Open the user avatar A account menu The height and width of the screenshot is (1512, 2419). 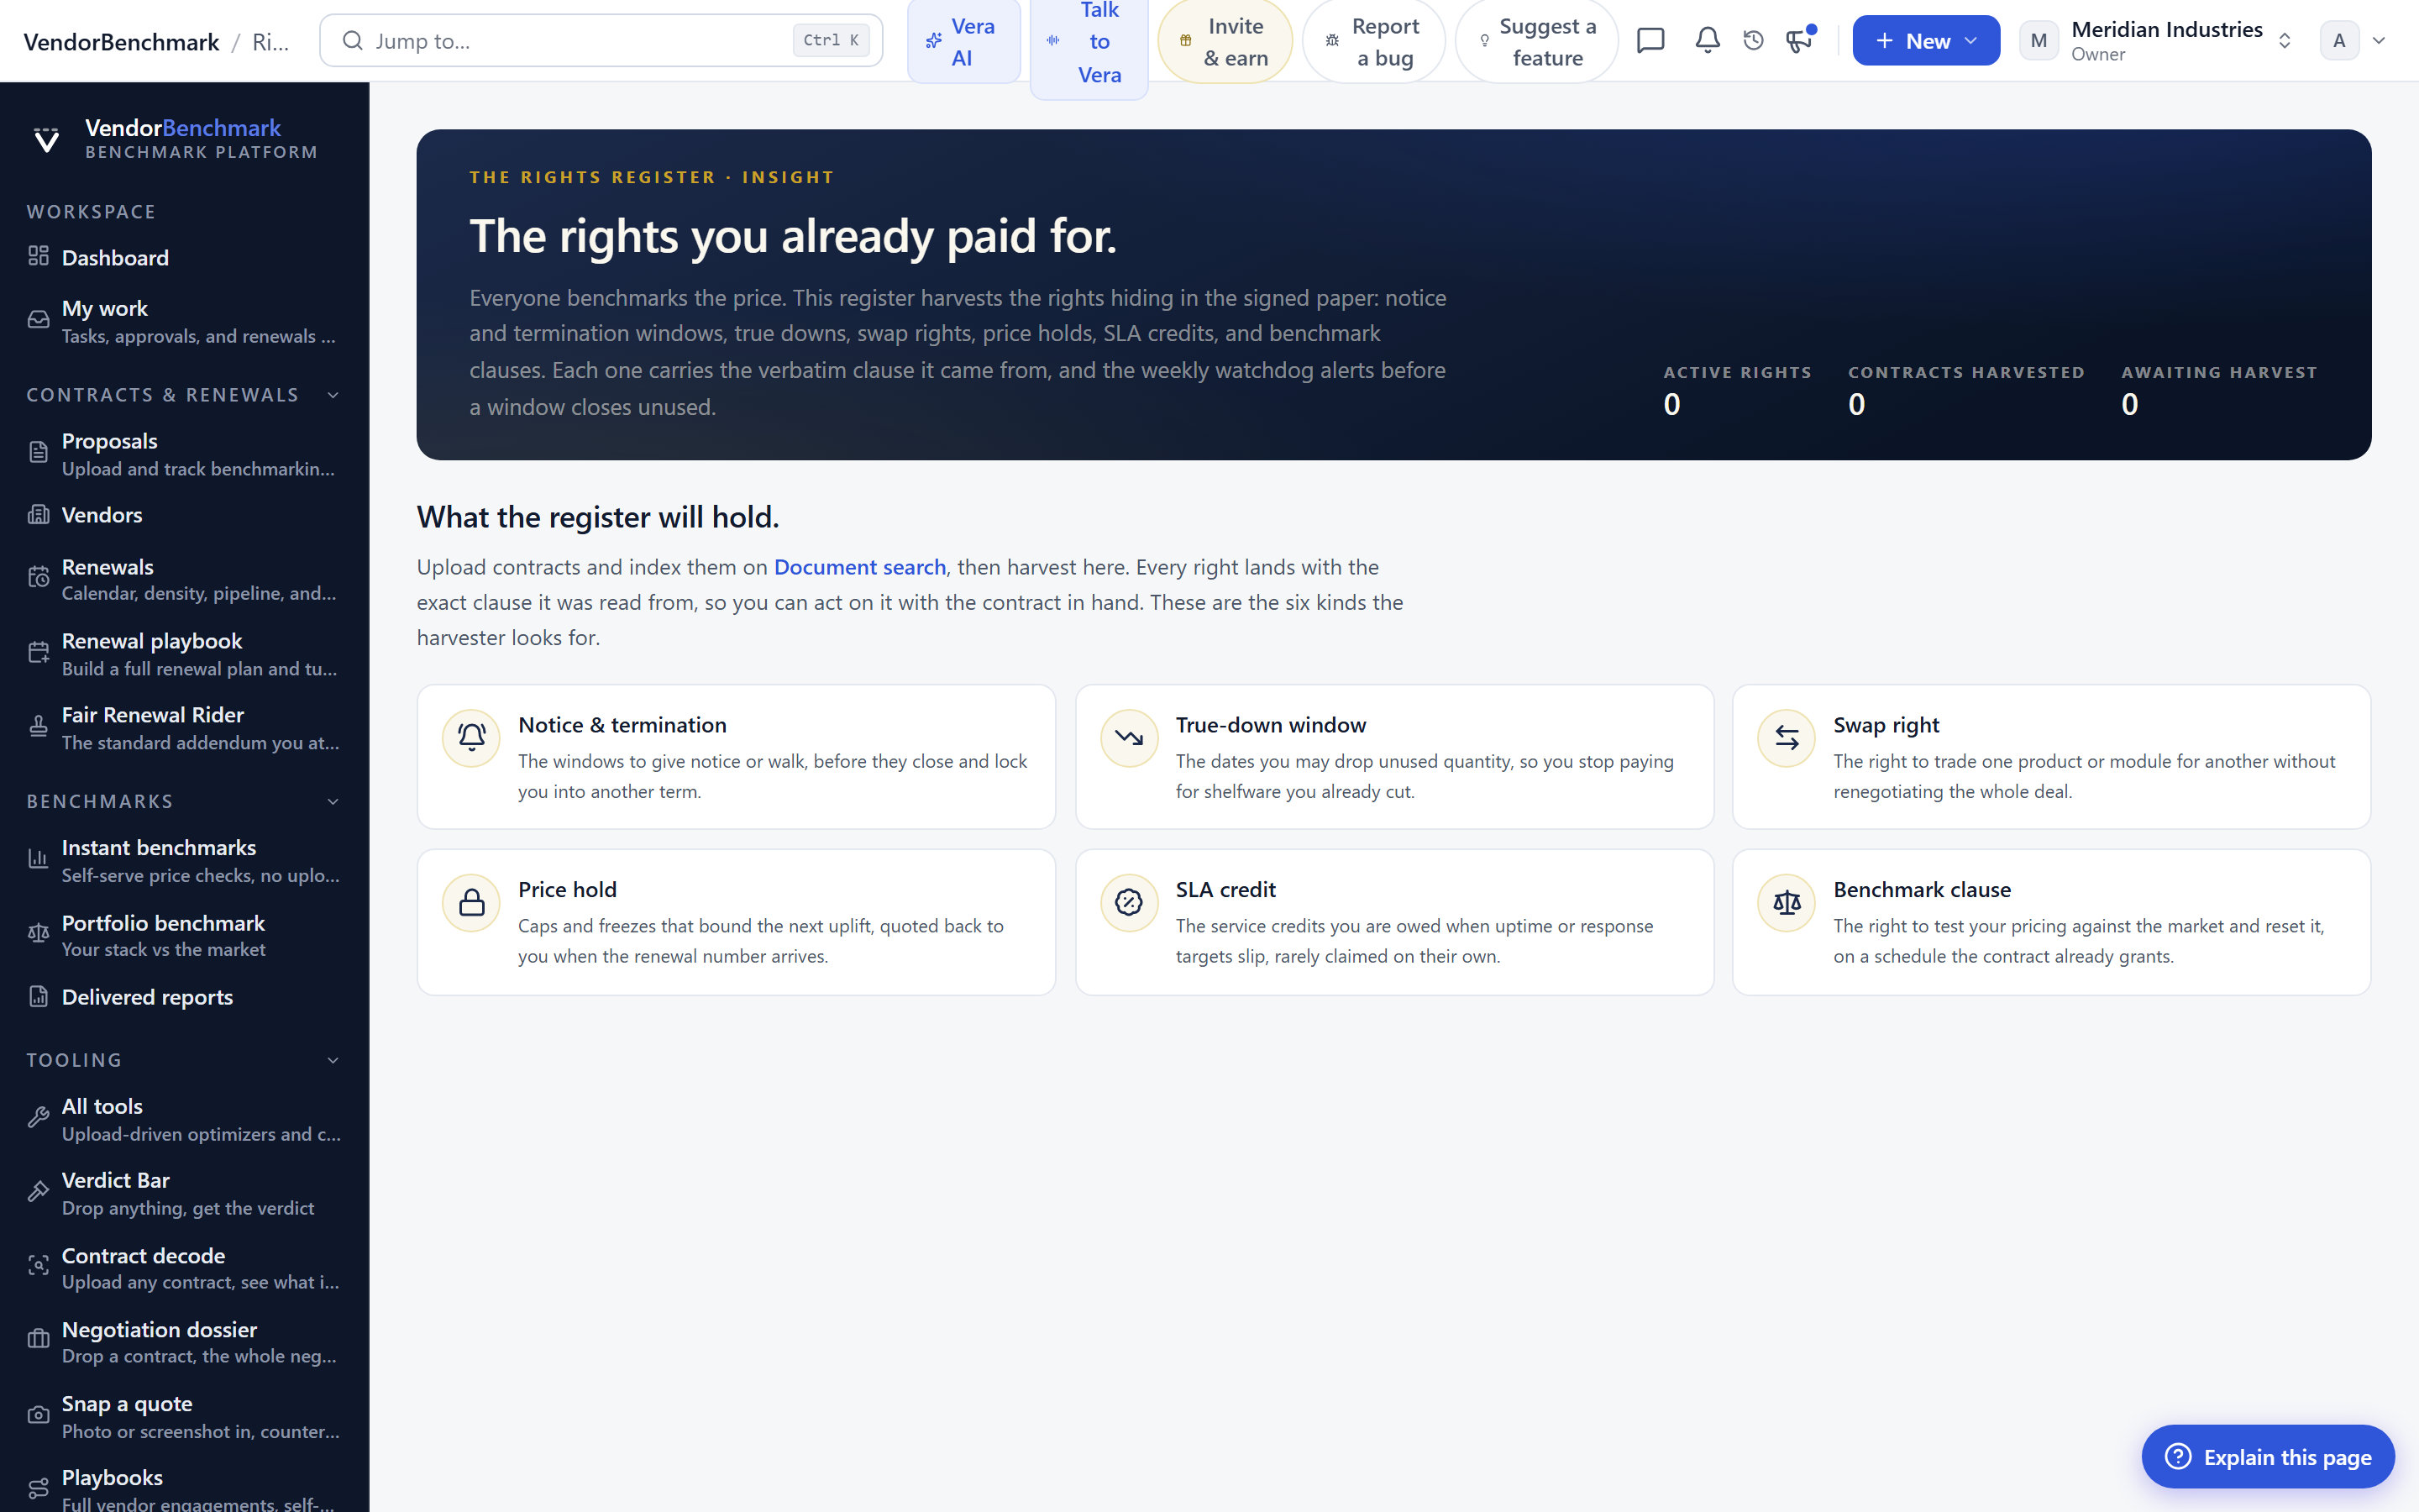pos(2353,40)
